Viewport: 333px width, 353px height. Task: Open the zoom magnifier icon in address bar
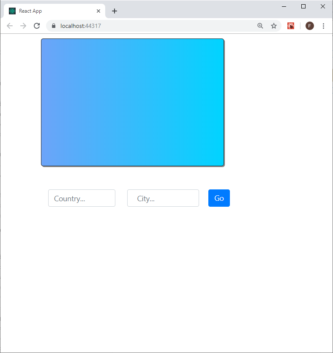tap(260, 26)
